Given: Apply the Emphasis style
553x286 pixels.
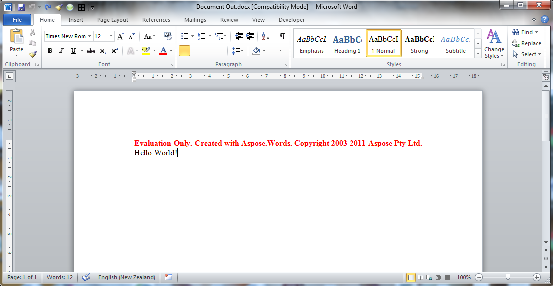Looking at the screenshot, I should point(311,44).
